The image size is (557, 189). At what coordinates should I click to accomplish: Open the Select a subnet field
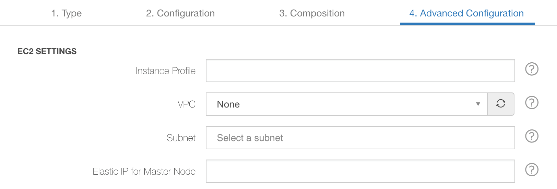pyautogui.click(x=360, y=138)
